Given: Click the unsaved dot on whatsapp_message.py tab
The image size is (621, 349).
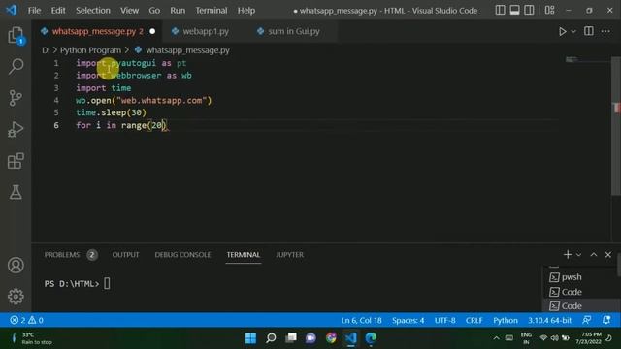Looking at the screenshot, I should [x=152, y=31].
